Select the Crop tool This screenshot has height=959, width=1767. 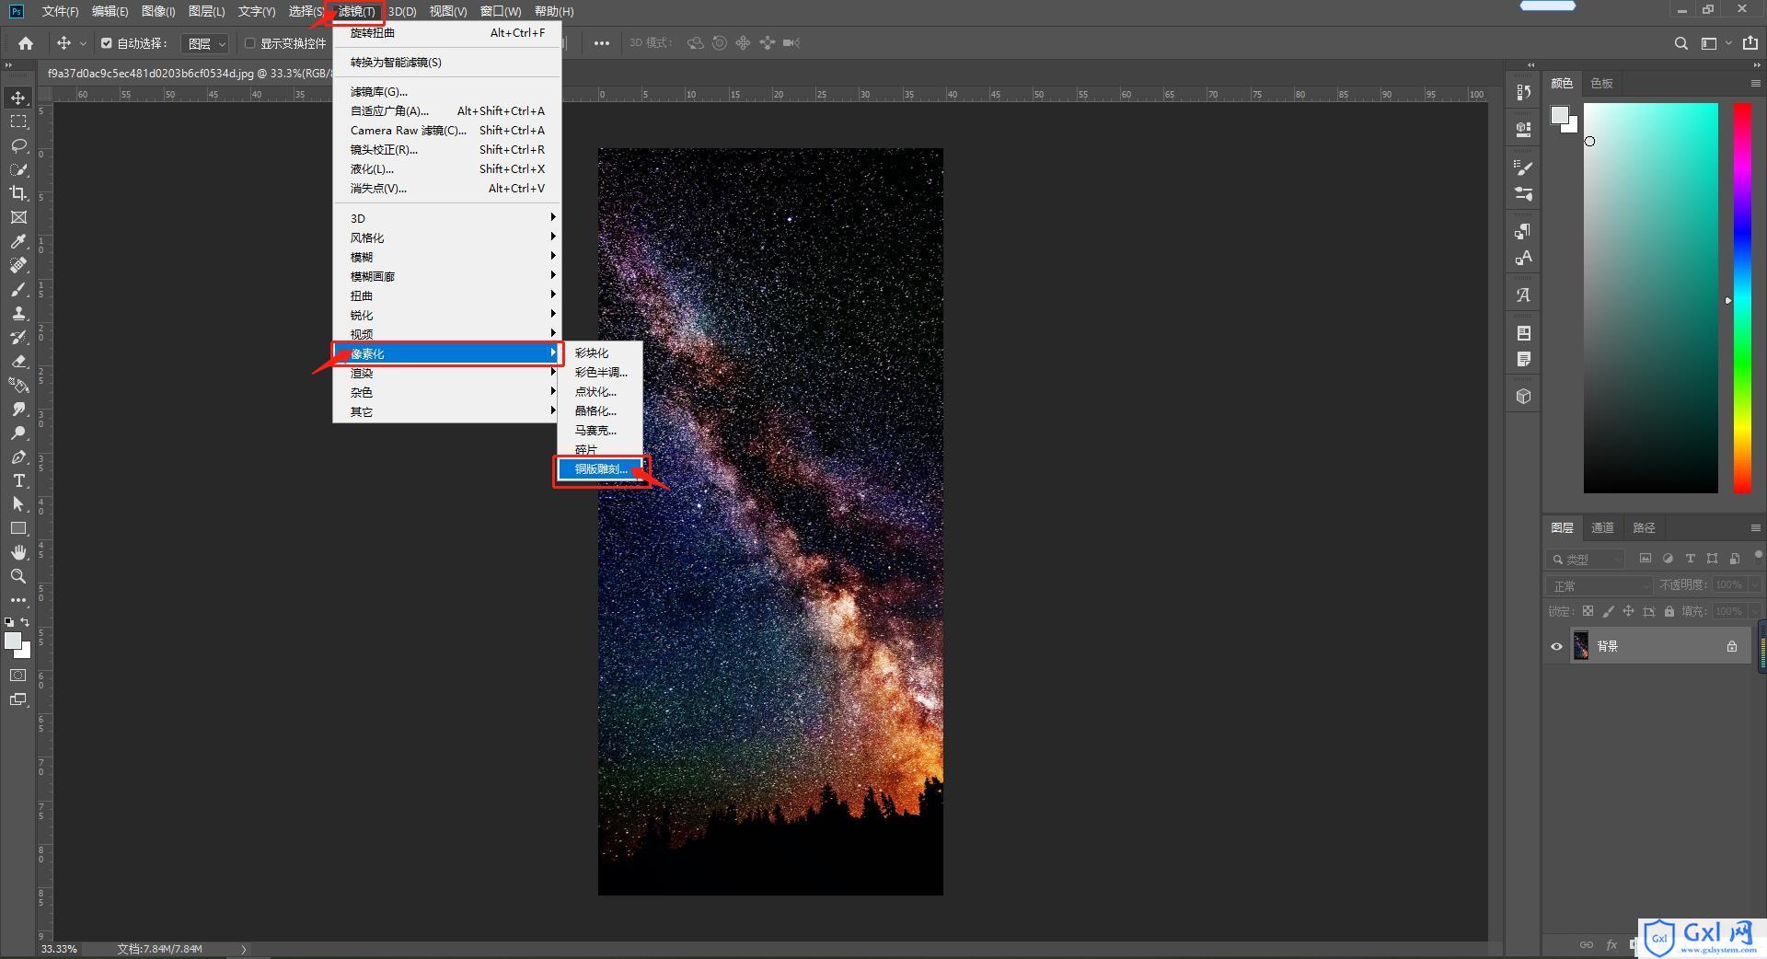(18, 193)
